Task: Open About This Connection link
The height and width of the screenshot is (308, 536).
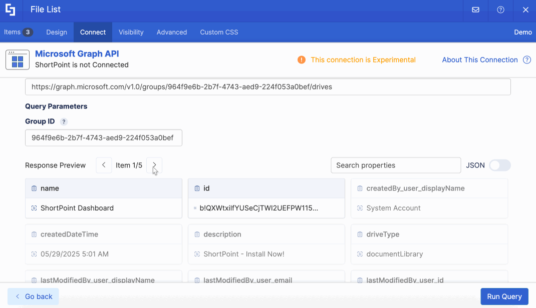Action: coord(479,59)
